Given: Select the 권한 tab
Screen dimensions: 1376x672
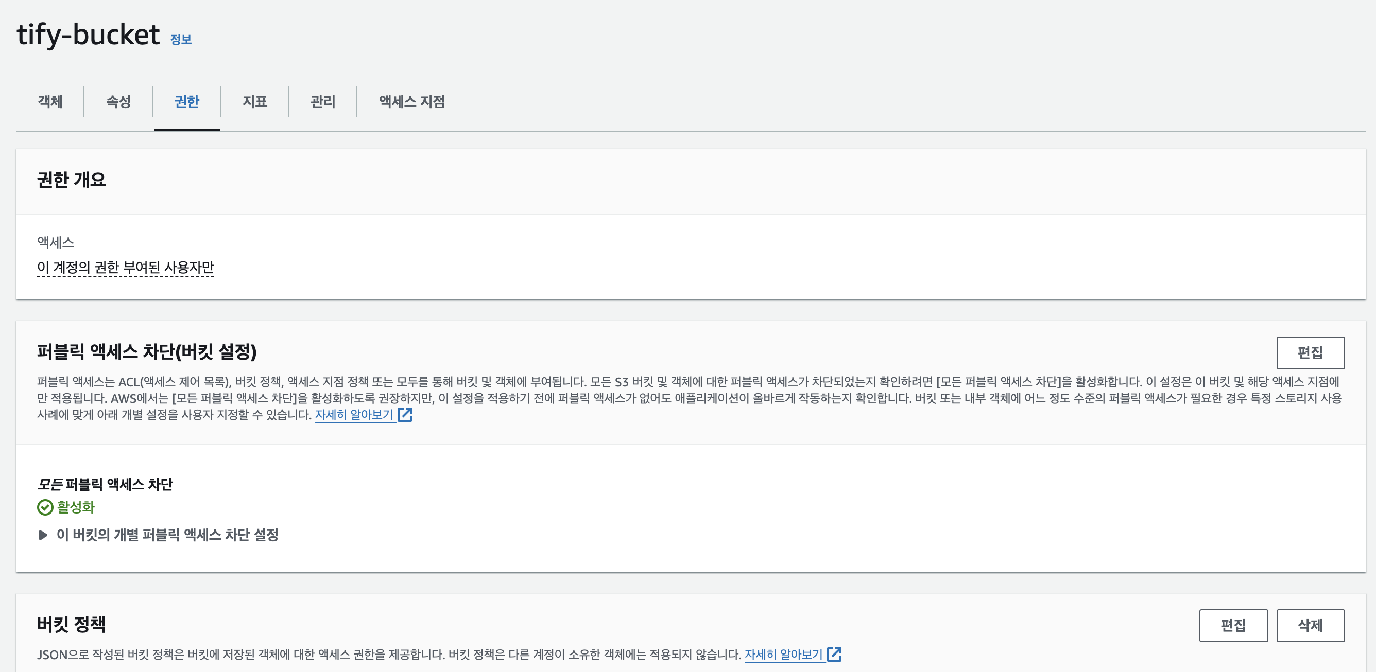Looking at the screenshot, I should point(186,101).
